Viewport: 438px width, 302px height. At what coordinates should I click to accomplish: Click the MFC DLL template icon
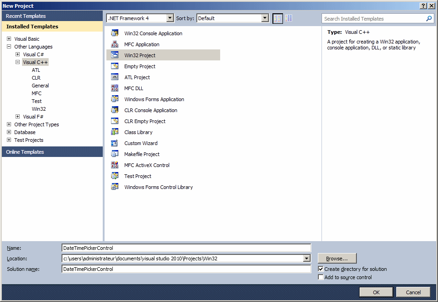click(x=115, y=88)
